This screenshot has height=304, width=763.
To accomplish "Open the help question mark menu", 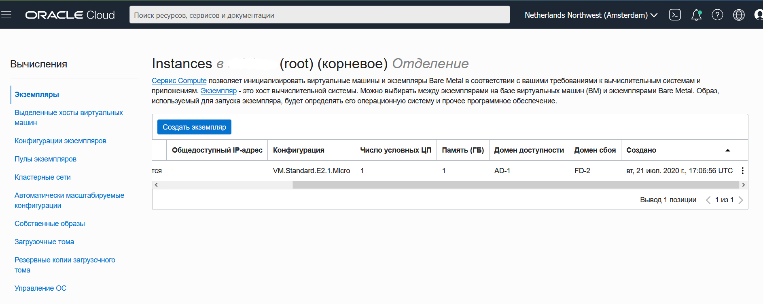I will pyautogui.click(x=717, y=15).
